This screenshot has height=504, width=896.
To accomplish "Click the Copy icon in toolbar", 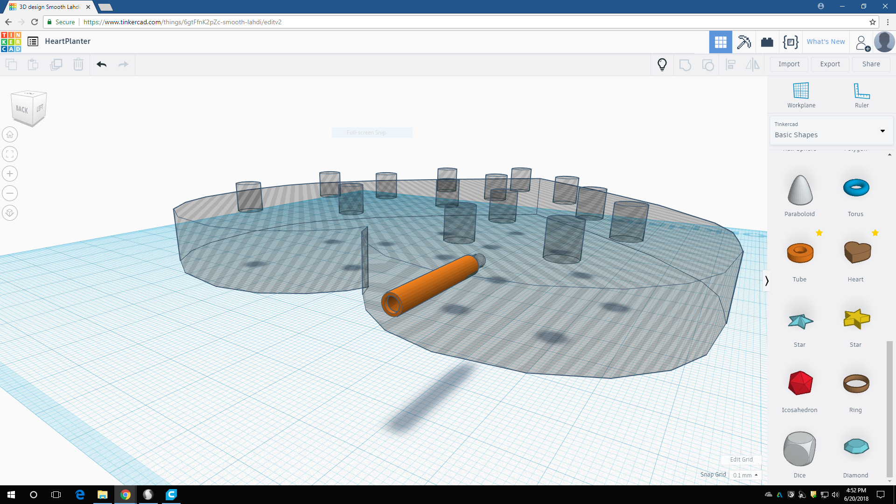I will click(11, 64).
